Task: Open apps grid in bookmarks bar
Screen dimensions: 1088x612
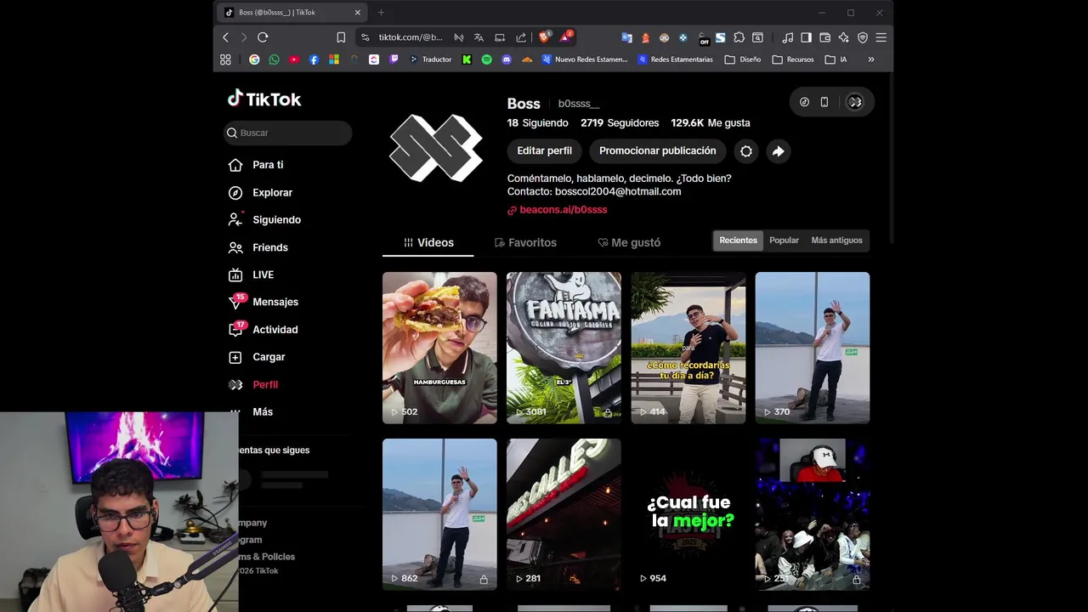Action: point(225,59)
